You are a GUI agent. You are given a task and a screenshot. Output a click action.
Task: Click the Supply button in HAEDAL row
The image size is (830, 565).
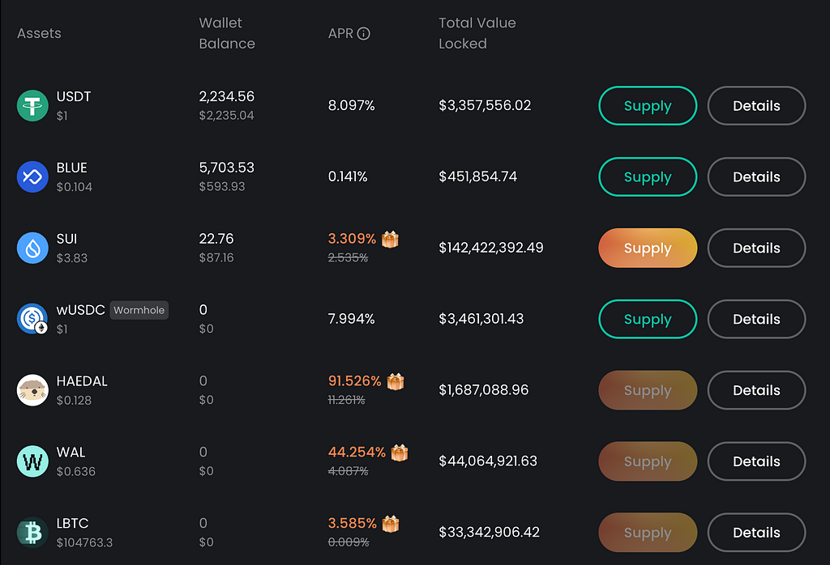(x=648, y=390)
